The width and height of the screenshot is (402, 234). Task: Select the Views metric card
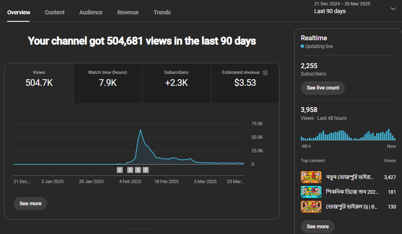click(39, 83)
